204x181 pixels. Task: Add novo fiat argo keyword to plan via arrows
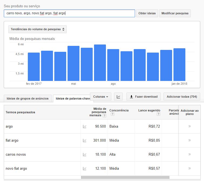(x=190, y=168)
